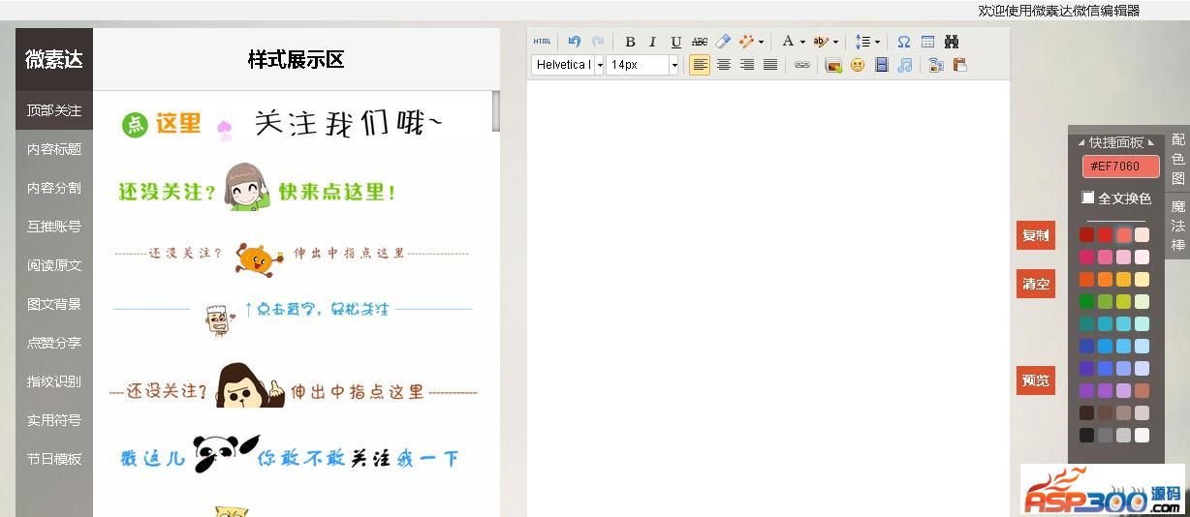Center align text
This screenshot has width=1190, height=517.
723,65
